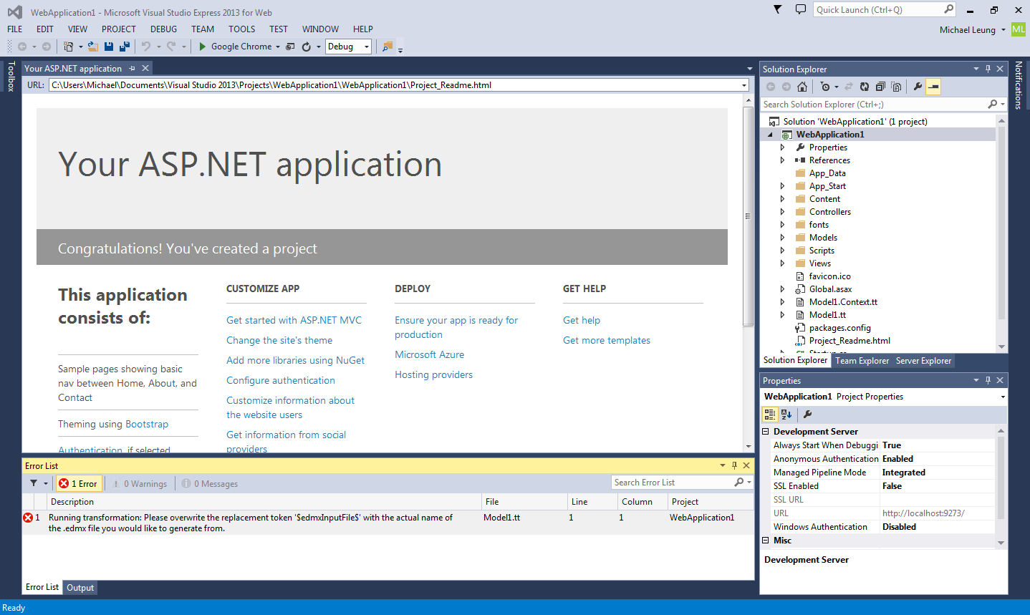Open the Michael Leung account dropdown
Image resolution: width=1030 pixels, height=615 pixels.
tap(1003, 30)
